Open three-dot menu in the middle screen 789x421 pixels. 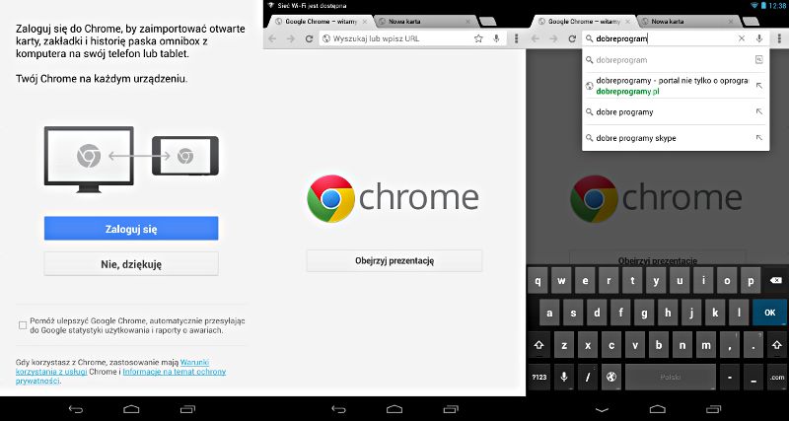click(516, 38)
